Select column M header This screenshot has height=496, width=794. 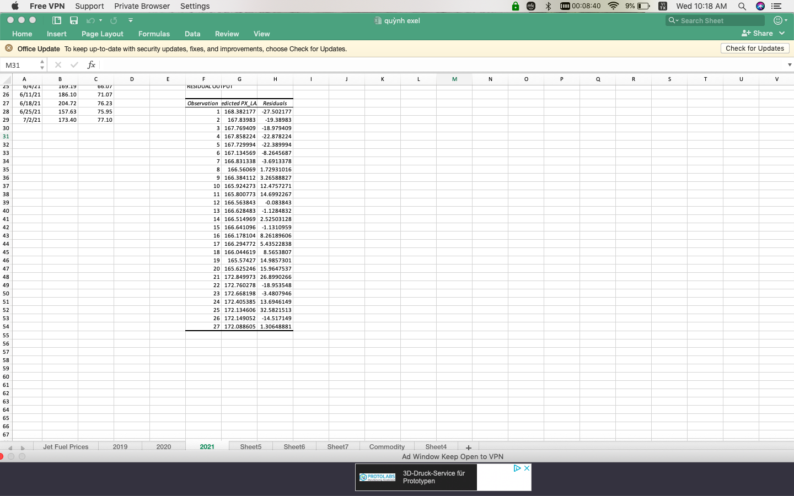click(454, 79)
